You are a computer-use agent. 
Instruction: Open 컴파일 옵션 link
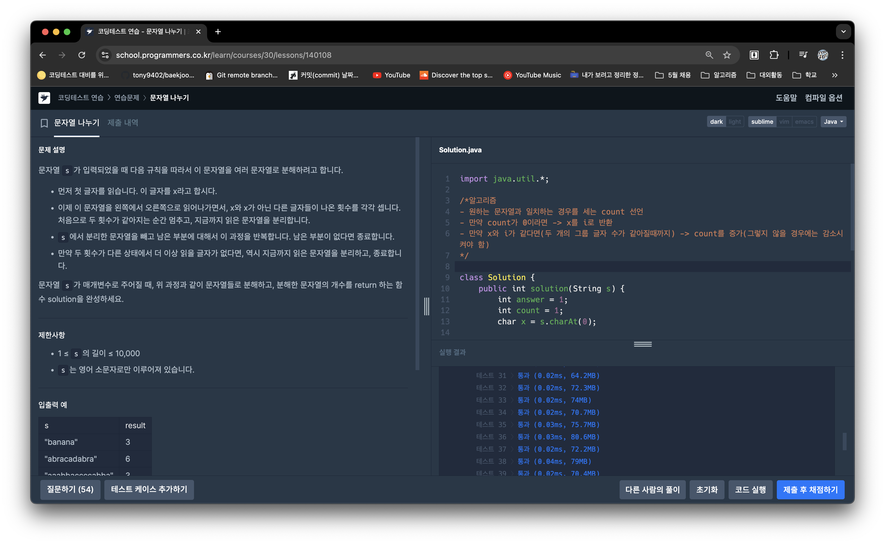coord(823,98)
